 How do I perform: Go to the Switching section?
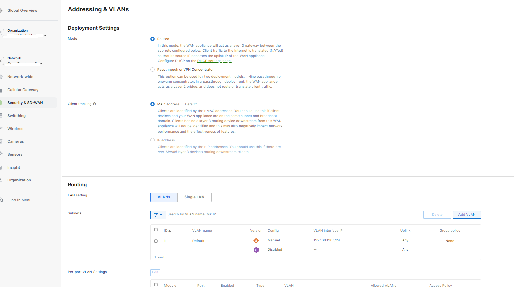pyautogui.click(x=16, y=115)
